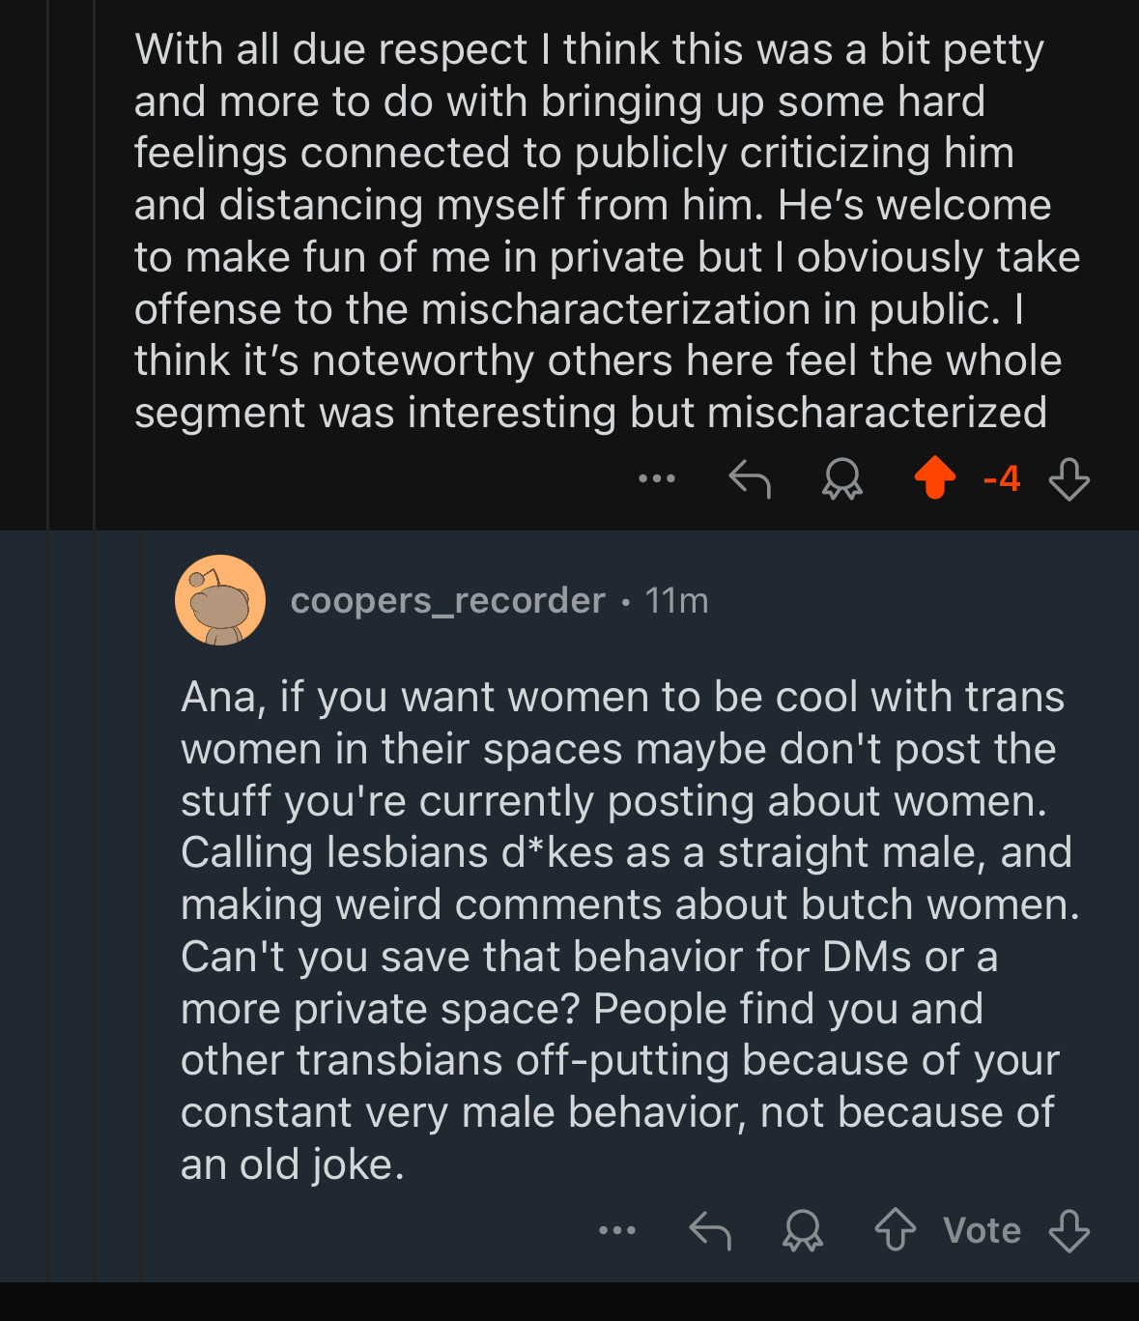Give an award to the top comment
This screenshot has width=1139, height=1321.
(x=841, y=478)
